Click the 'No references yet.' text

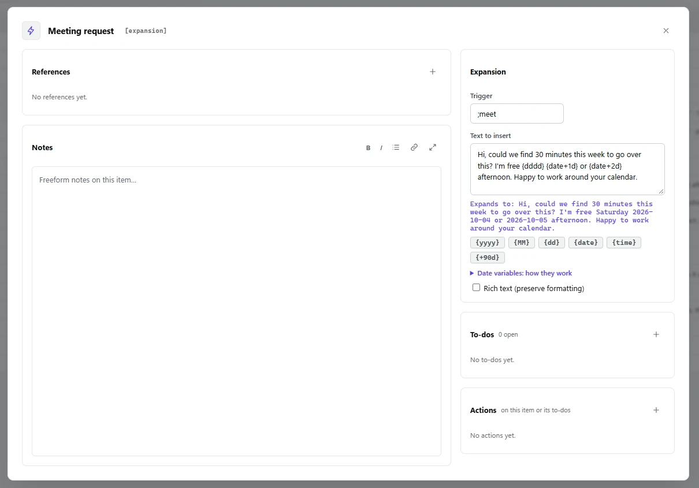[x=60, y=97]
